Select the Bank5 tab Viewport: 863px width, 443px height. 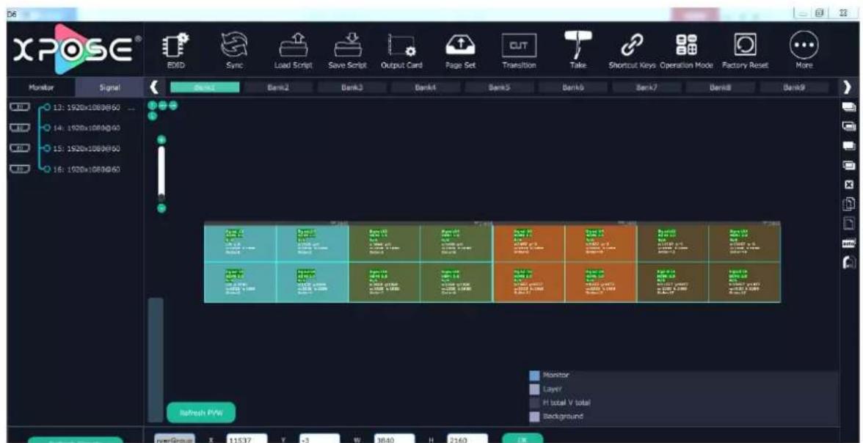coord(500,87)
